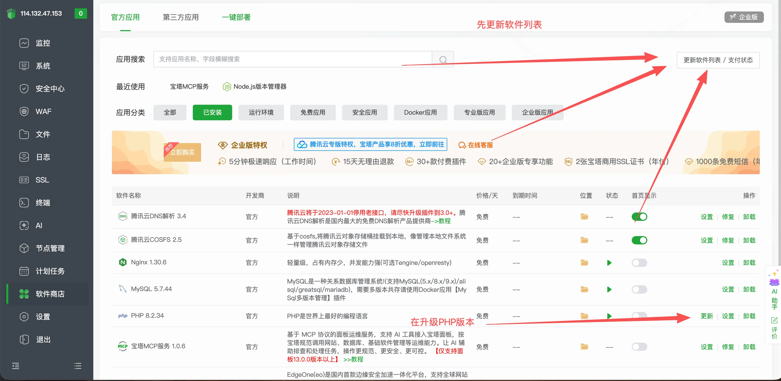Open the WAF sidebar icon
The height and width of the screenshot is (381, 781).
pos(24,111)
